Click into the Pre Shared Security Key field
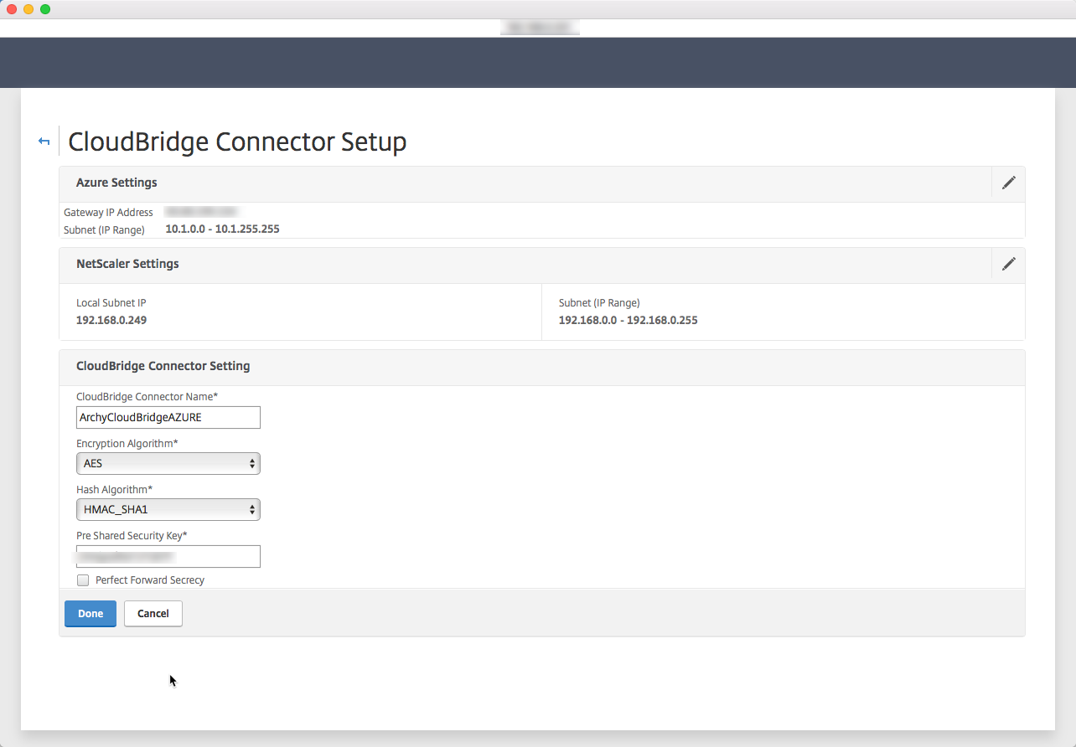 168,556
